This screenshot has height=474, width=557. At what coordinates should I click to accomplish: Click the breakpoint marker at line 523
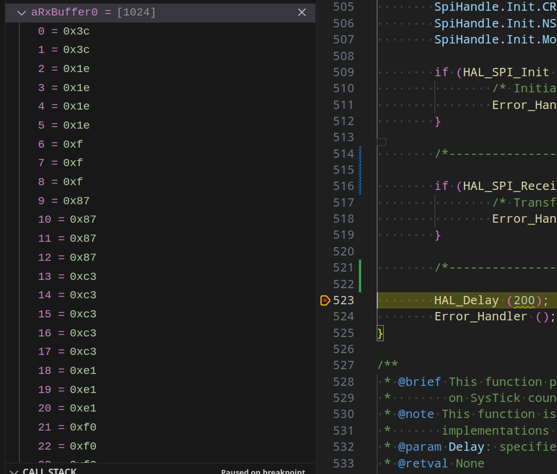[325, 300]
